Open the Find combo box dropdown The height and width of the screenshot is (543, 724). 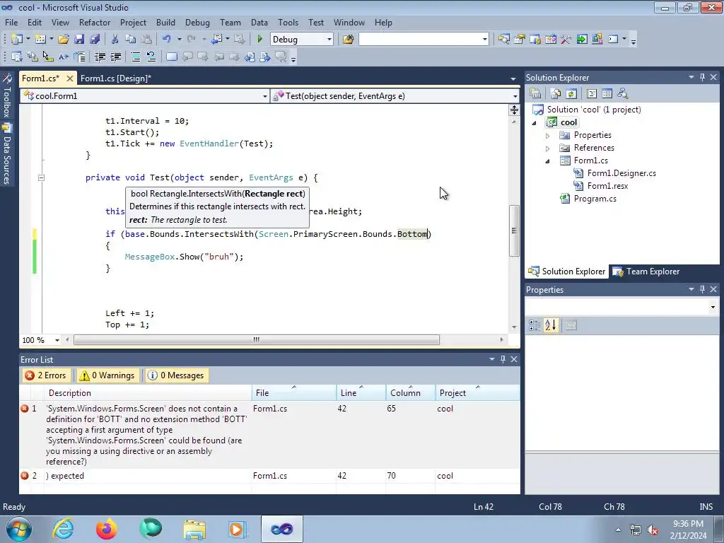484,40
